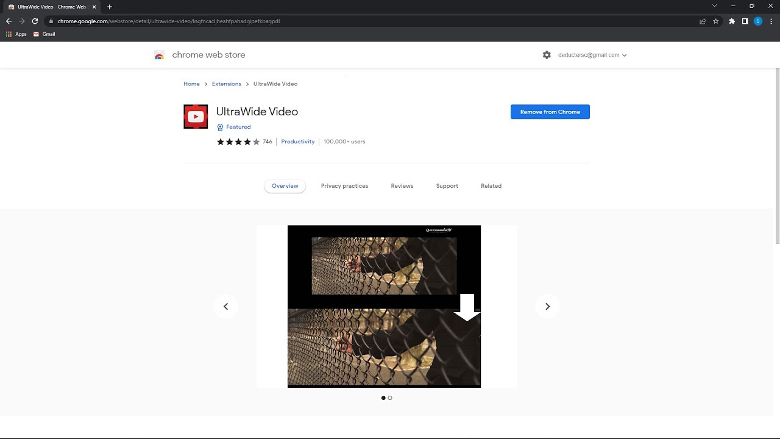Show next screenshot with right arrow
This screenshot has height=439, width=780.
tap(547, 306)
